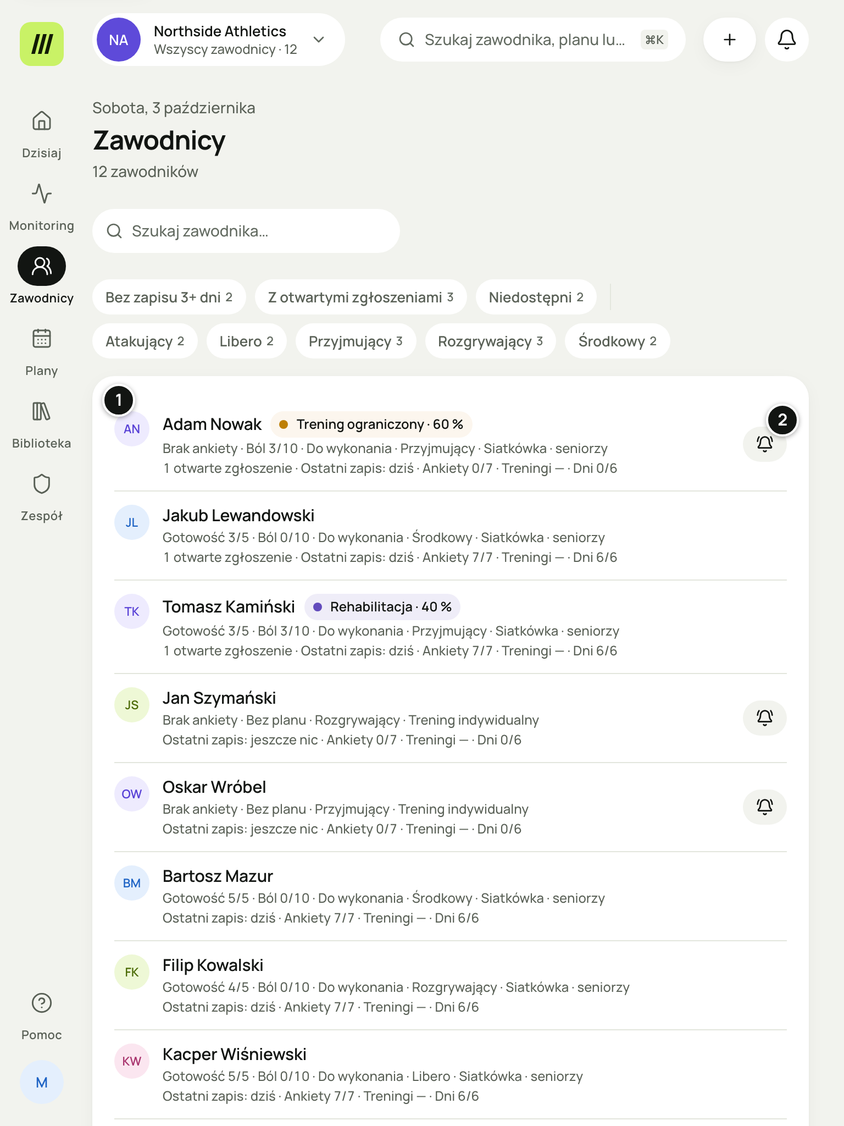Image resolution: width=844 pixels, height=1126 pixels.
Task: Click the JS avatar for Jan Szymański
Action: 132,705
